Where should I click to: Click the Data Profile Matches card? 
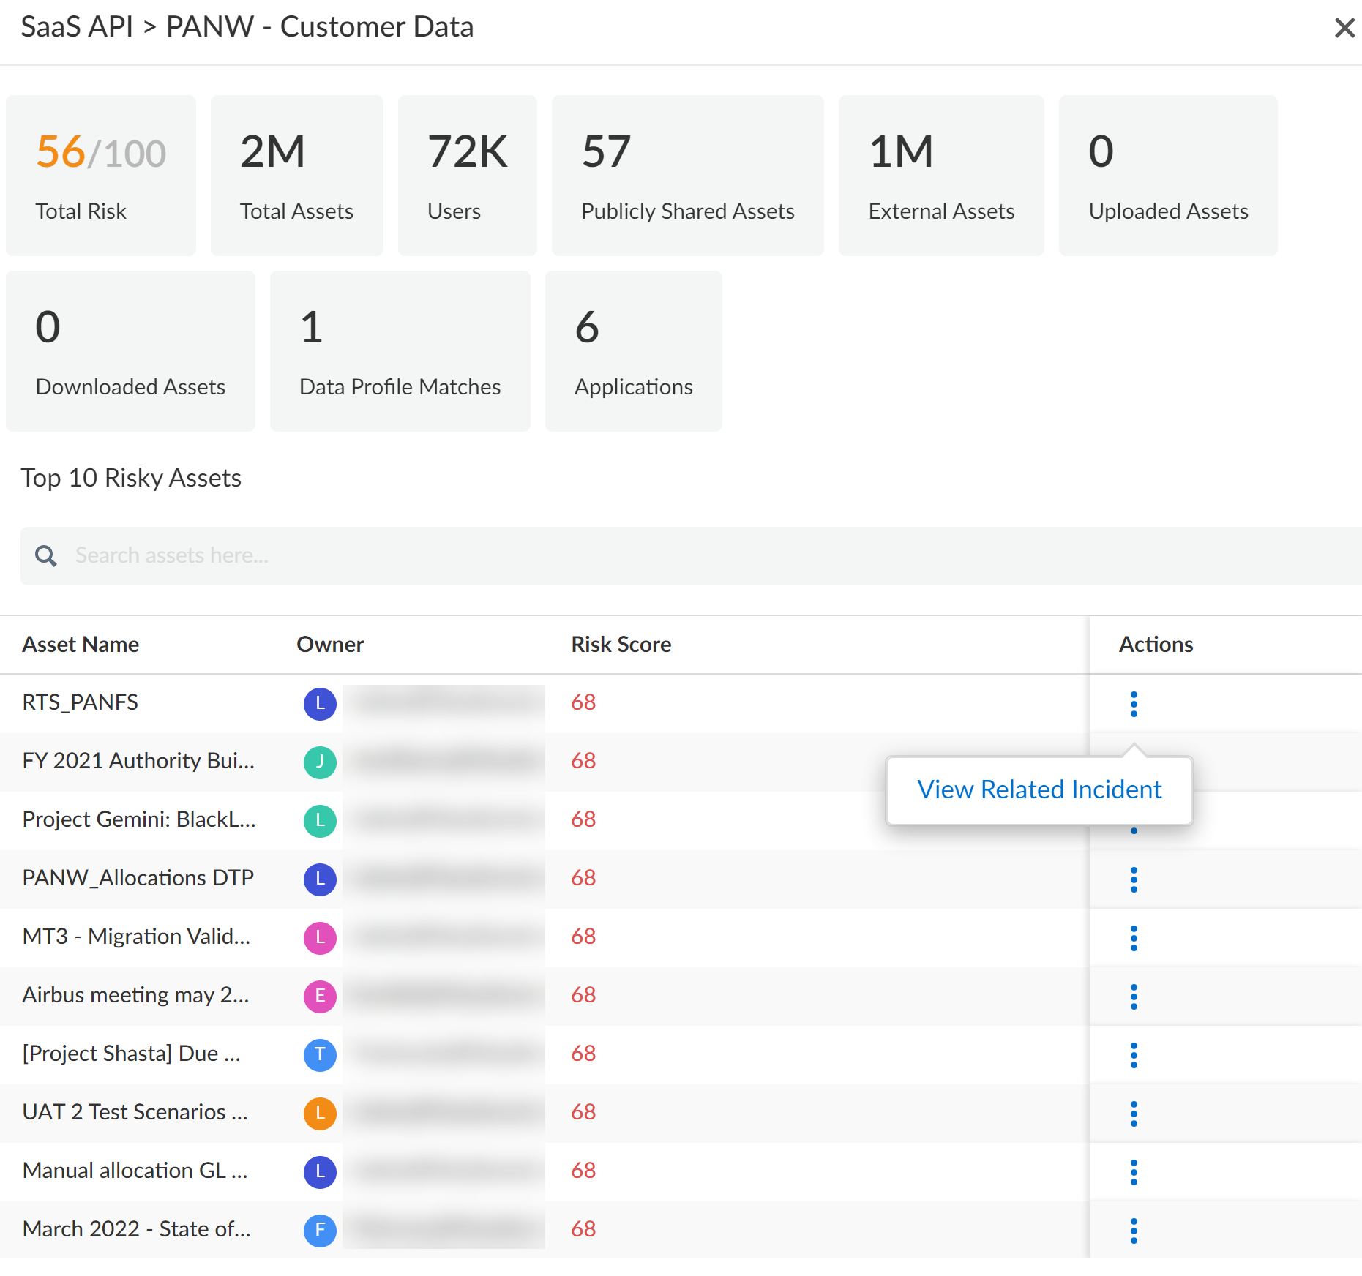point(400,351)
